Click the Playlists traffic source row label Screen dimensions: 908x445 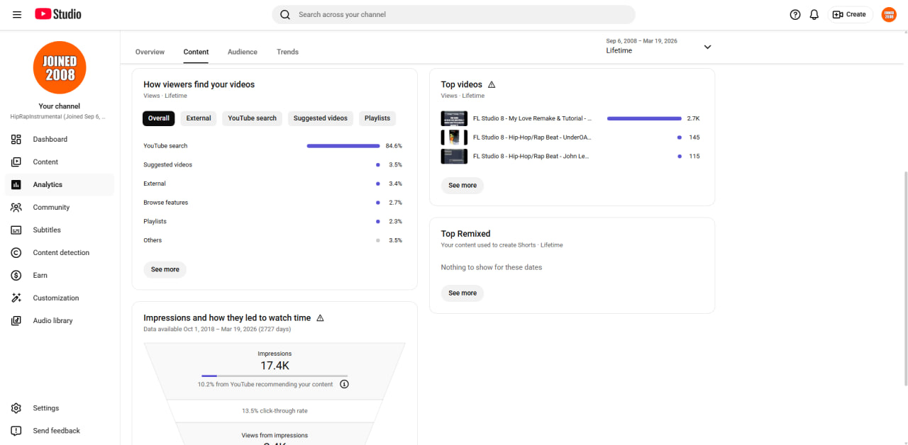pos(155,221)
